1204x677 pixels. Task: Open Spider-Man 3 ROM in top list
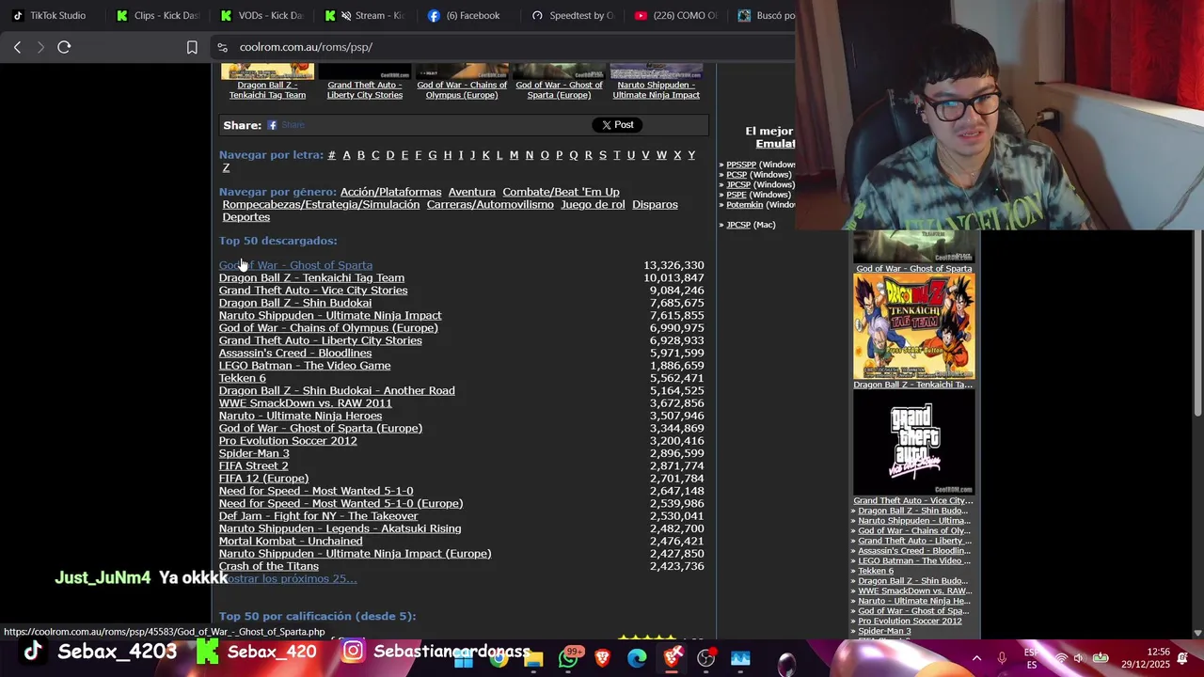click(x=254, y=453)
